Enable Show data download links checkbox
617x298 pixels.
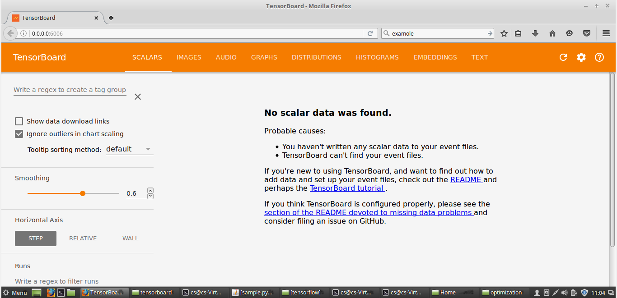point(19,121)
